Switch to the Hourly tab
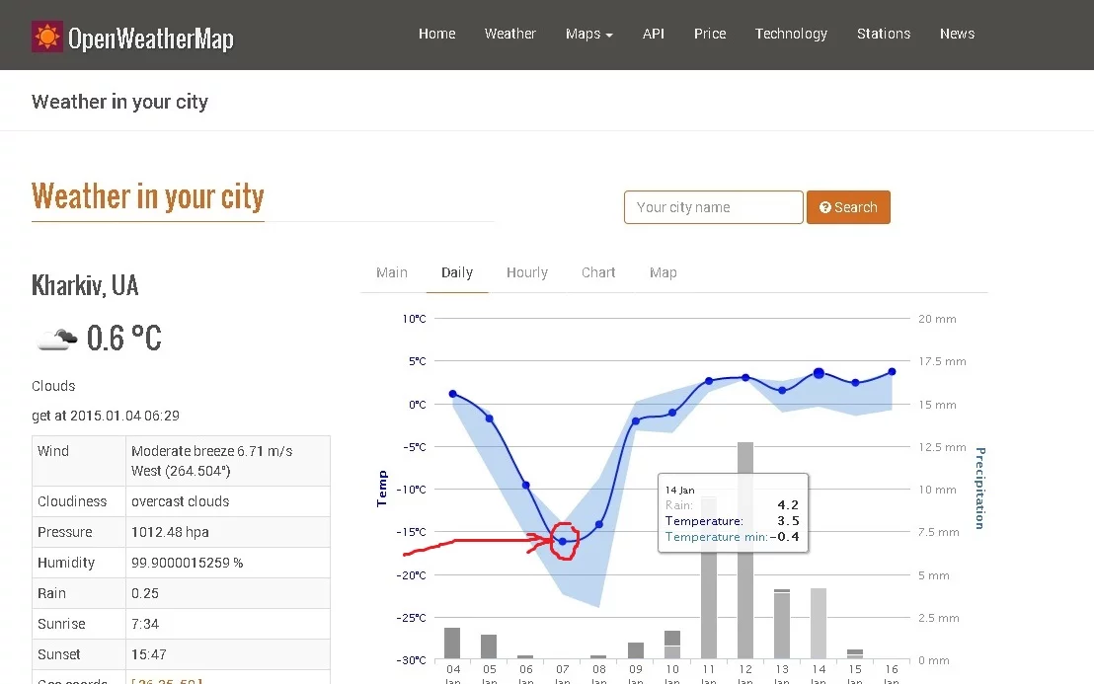 [x=527, y=272]
